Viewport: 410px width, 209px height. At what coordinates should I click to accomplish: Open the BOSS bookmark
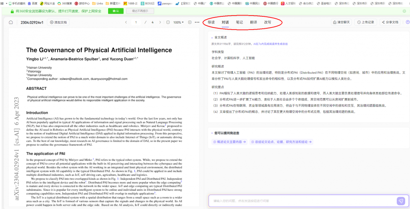click(148, 4)
